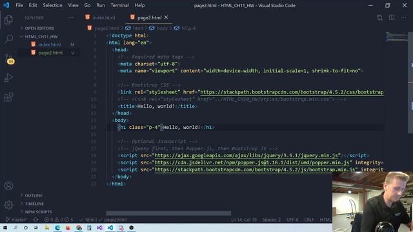Open Microsoft Edge from taskbar

point(57,227)
